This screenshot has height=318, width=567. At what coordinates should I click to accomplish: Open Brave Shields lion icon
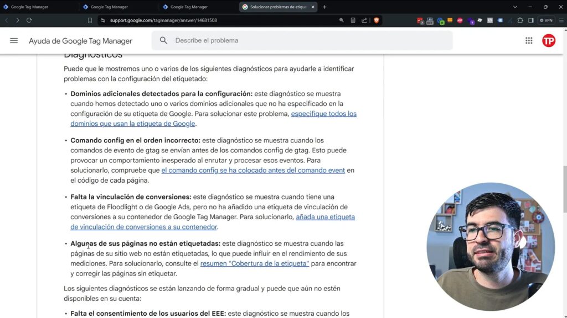point(377,20)
